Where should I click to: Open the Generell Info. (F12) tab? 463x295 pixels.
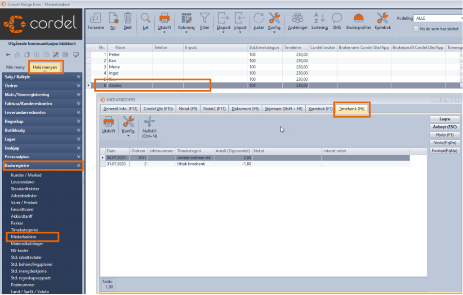(120, 109)
